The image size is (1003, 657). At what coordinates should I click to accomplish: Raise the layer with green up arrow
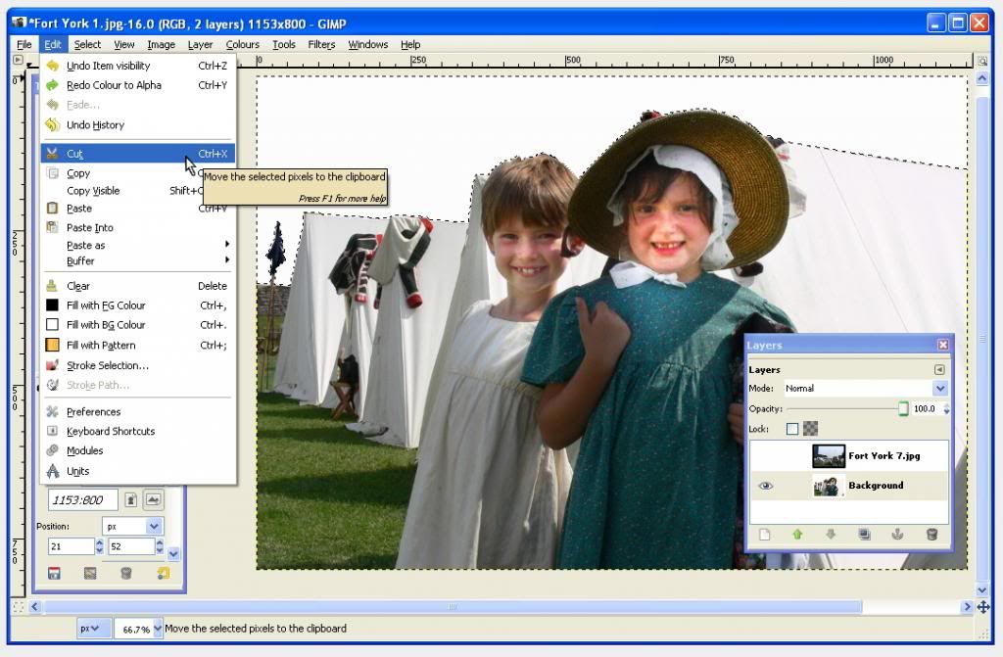pos(797,535)
